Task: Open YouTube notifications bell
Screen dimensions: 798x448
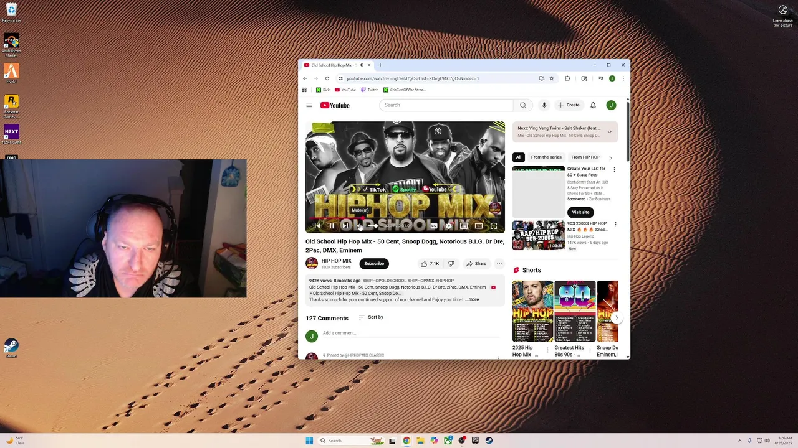Action: (x=593, y=105)
